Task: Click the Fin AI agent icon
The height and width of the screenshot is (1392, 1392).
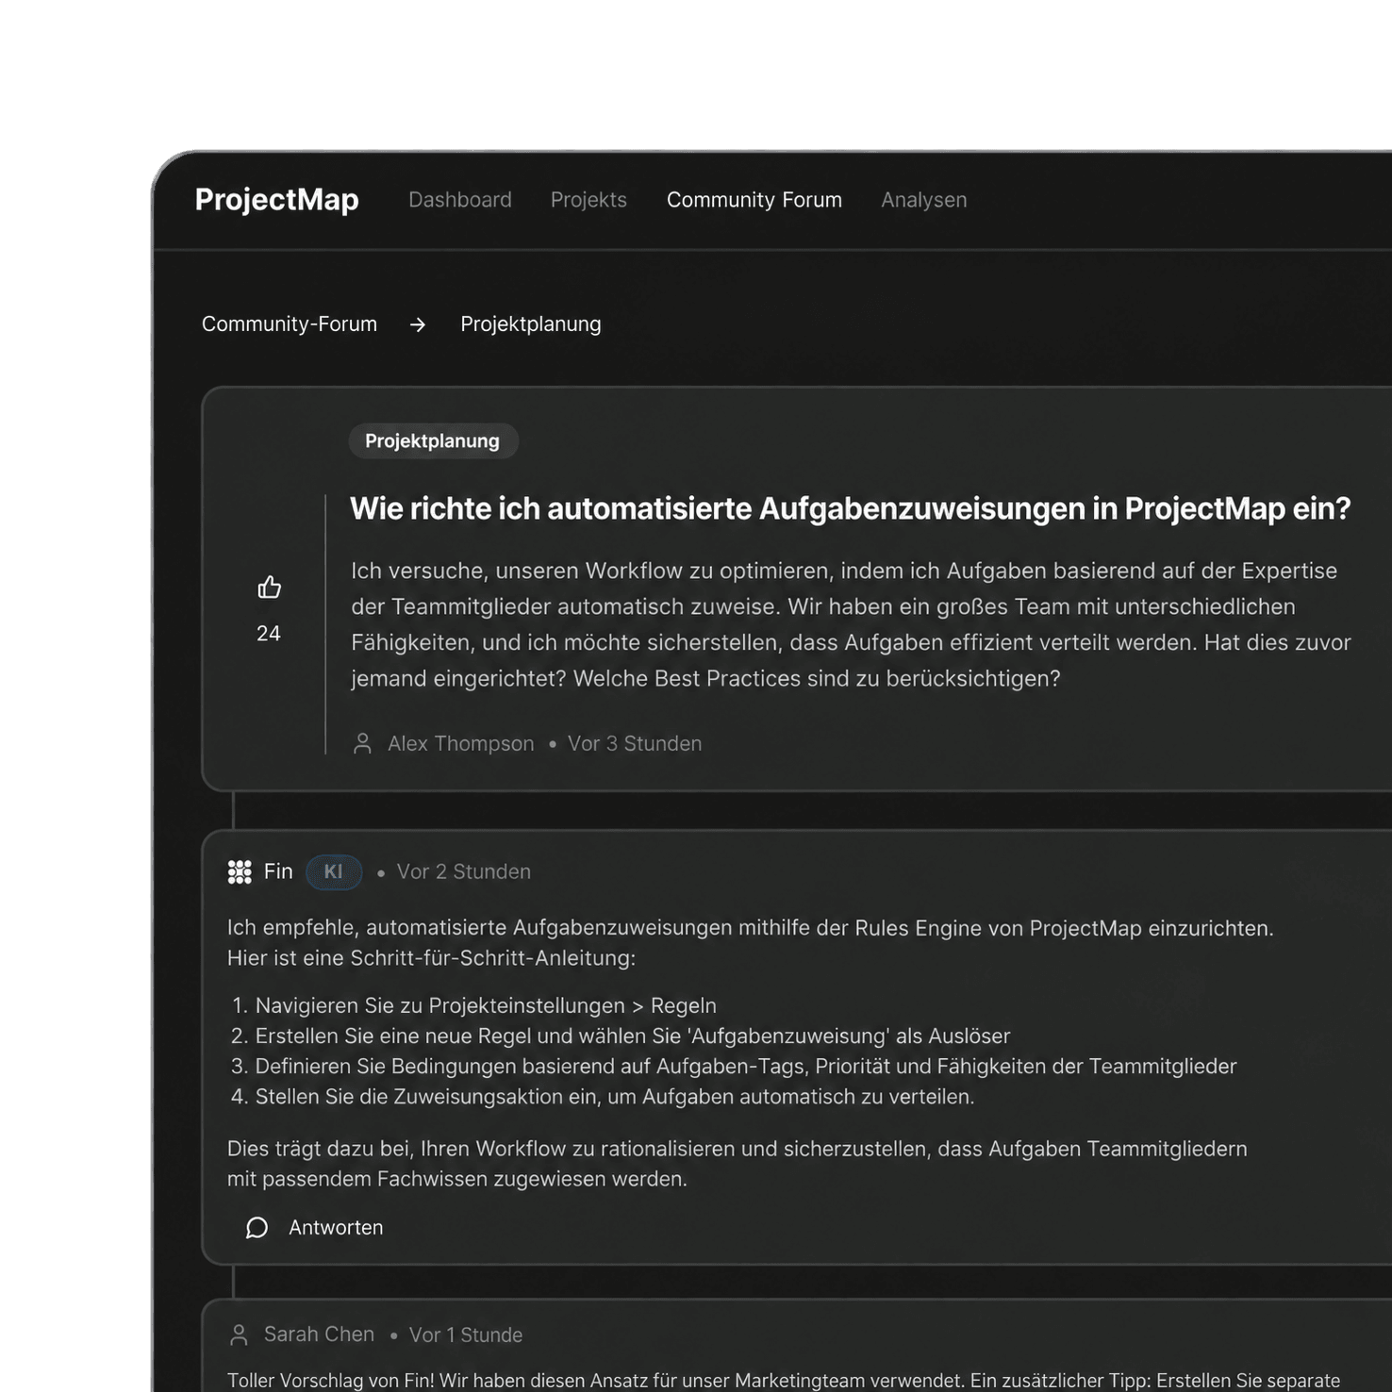Action: [x=240, y=872]
